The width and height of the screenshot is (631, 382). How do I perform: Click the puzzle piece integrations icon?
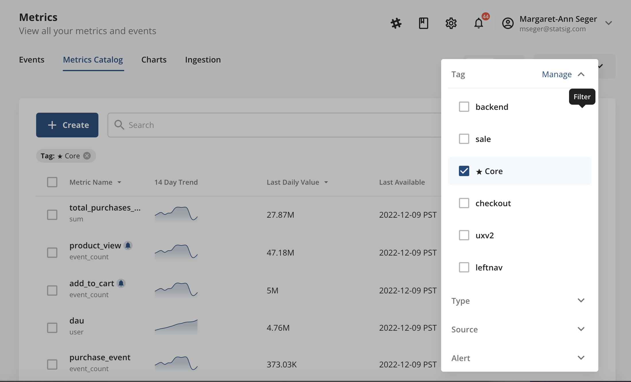click(396, 23)
